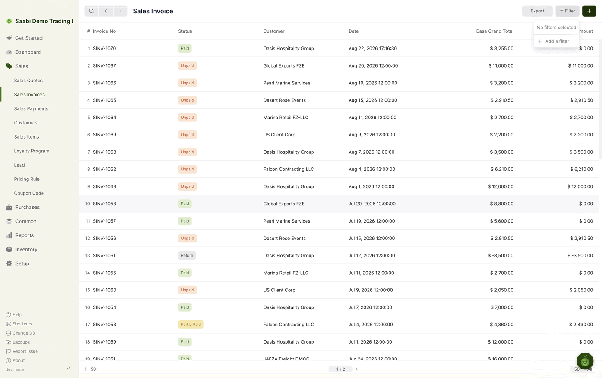Click the green round mascot icon
Image resolution: width=602 pixels, height=378 pixels.
[585, 361]
